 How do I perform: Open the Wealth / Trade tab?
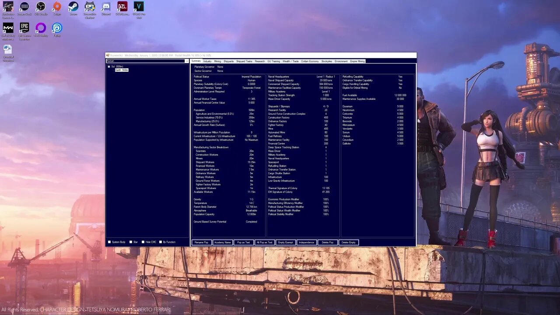[x=290, y=61]
